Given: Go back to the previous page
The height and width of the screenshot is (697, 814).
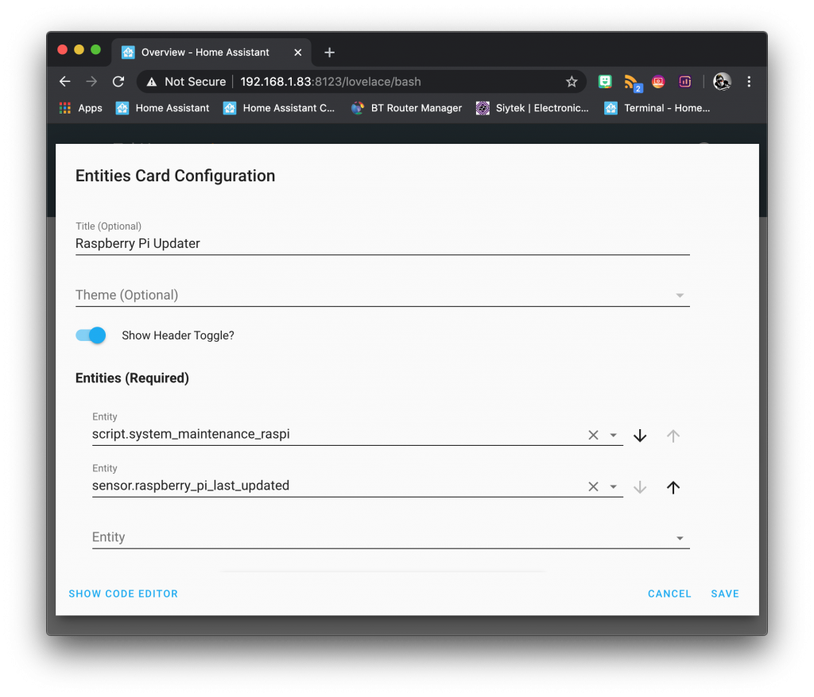Looking at the screenshot, I should [x=65, y=82].
